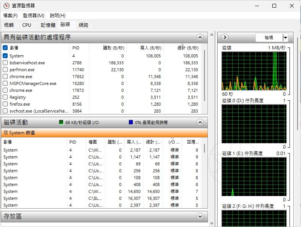Check chrome.exe PID 17872 checkbox
The width and height of the screenshot is (301, 227).
point(5,90)
